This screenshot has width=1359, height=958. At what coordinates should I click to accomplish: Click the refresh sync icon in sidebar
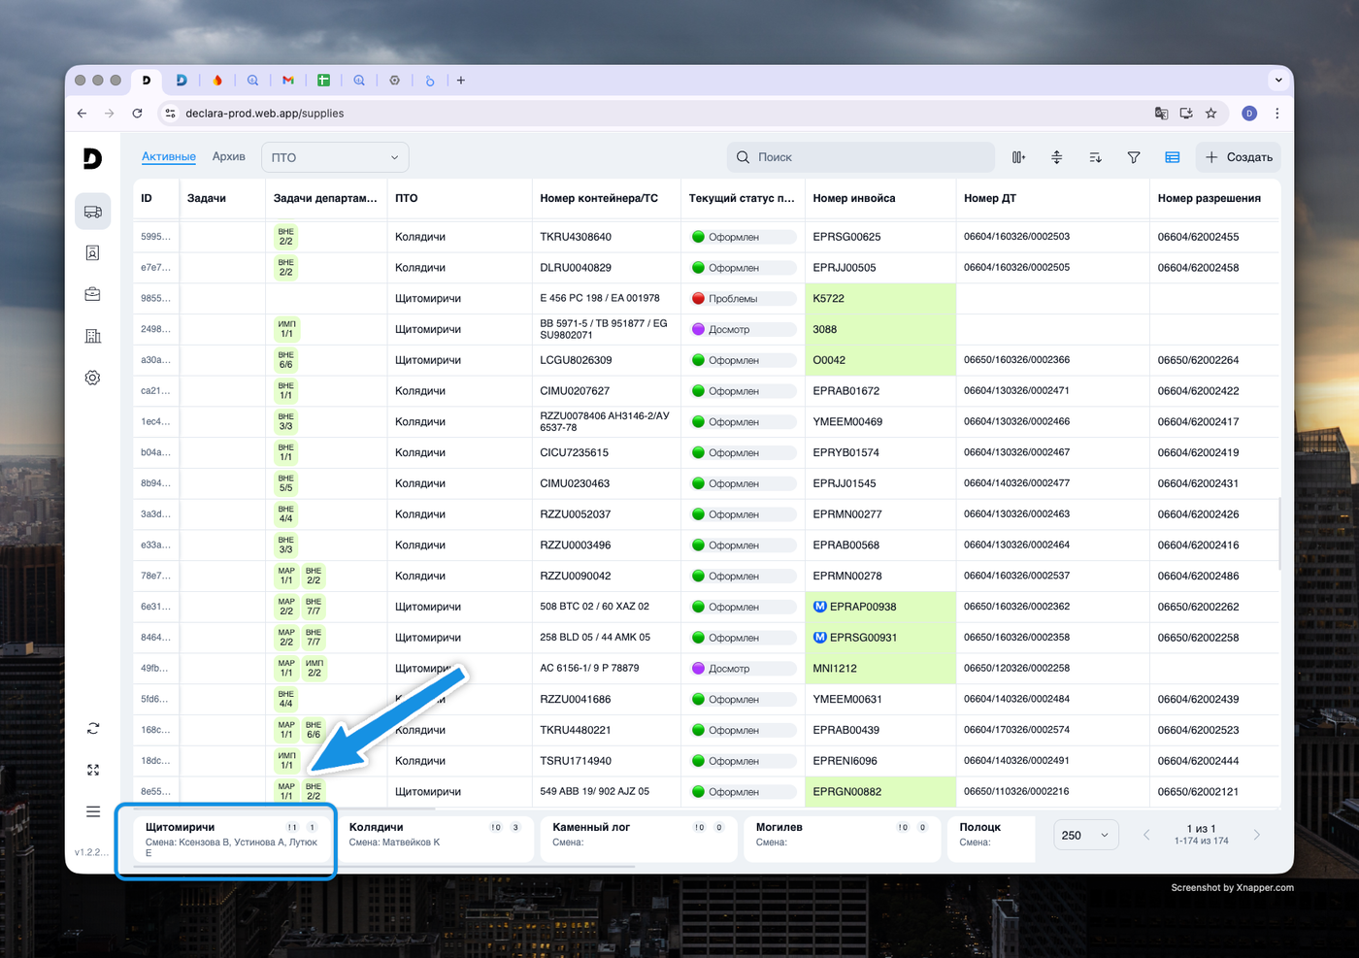click(93, 728)
